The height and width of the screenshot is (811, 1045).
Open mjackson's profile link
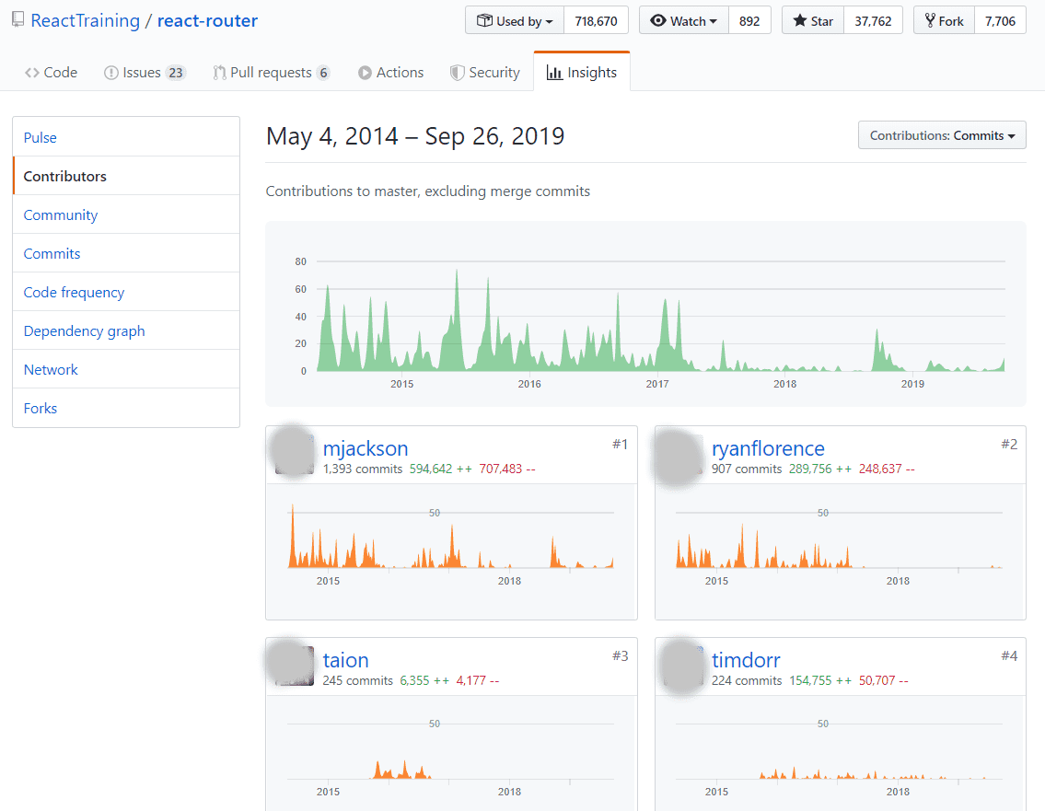(x=366, y=448)
